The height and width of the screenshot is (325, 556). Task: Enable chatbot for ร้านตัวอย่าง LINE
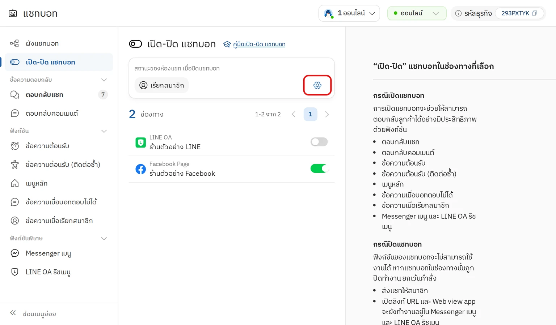click(x=319, y=142)
